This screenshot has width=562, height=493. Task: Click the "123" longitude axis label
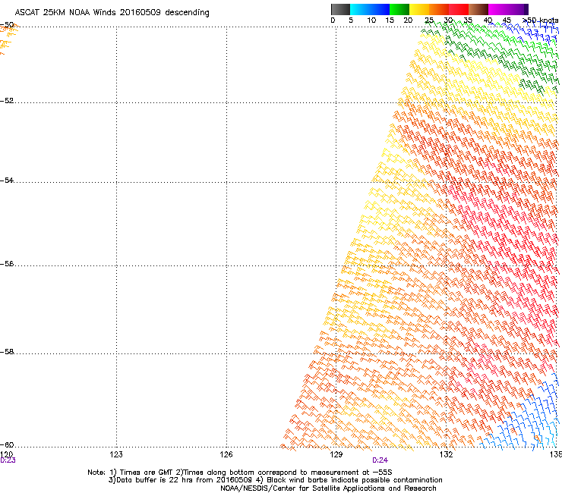[x=116, y=454]
